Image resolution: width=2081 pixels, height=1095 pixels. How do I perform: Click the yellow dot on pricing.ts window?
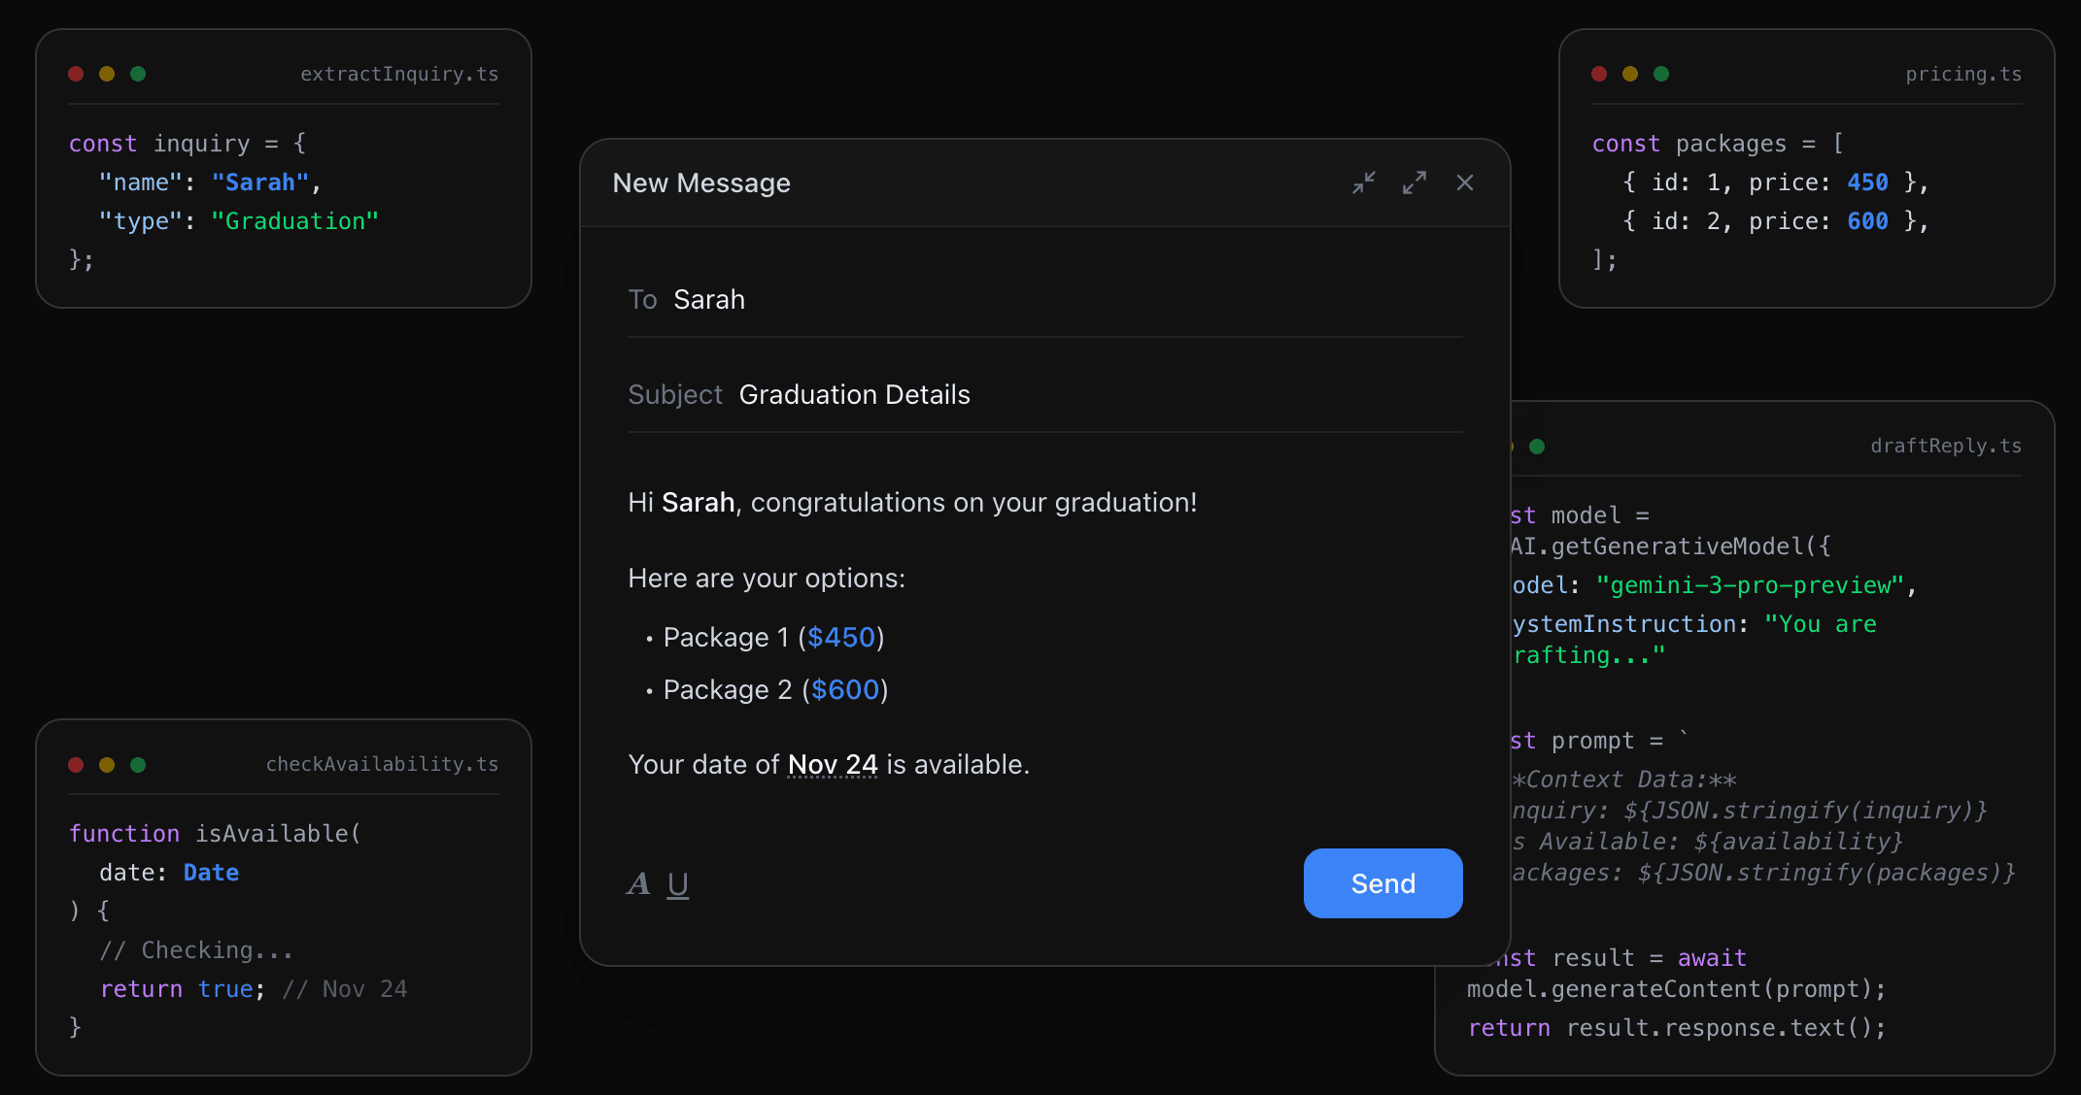(1630, 73)
